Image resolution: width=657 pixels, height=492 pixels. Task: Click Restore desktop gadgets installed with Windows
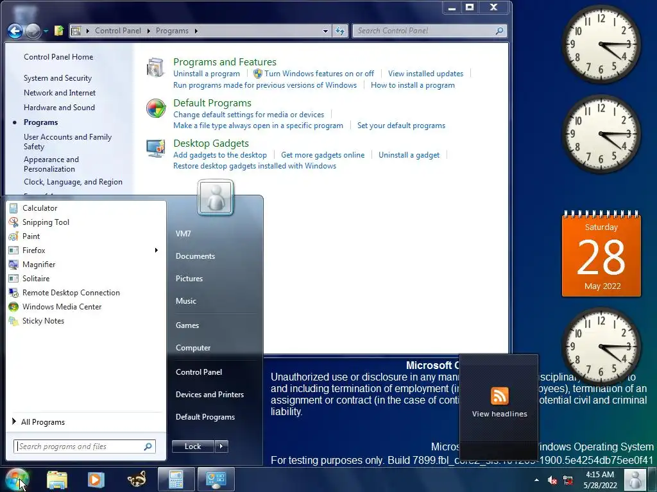[x=255, y=166]
